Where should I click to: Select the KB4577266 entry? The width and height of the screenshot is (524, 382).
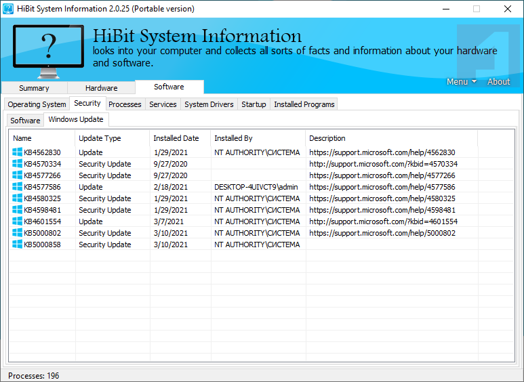tap(42, 175)
